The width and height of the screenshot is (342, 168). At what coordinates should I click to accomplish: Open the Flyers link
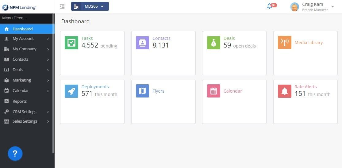[x=158, y=91]
